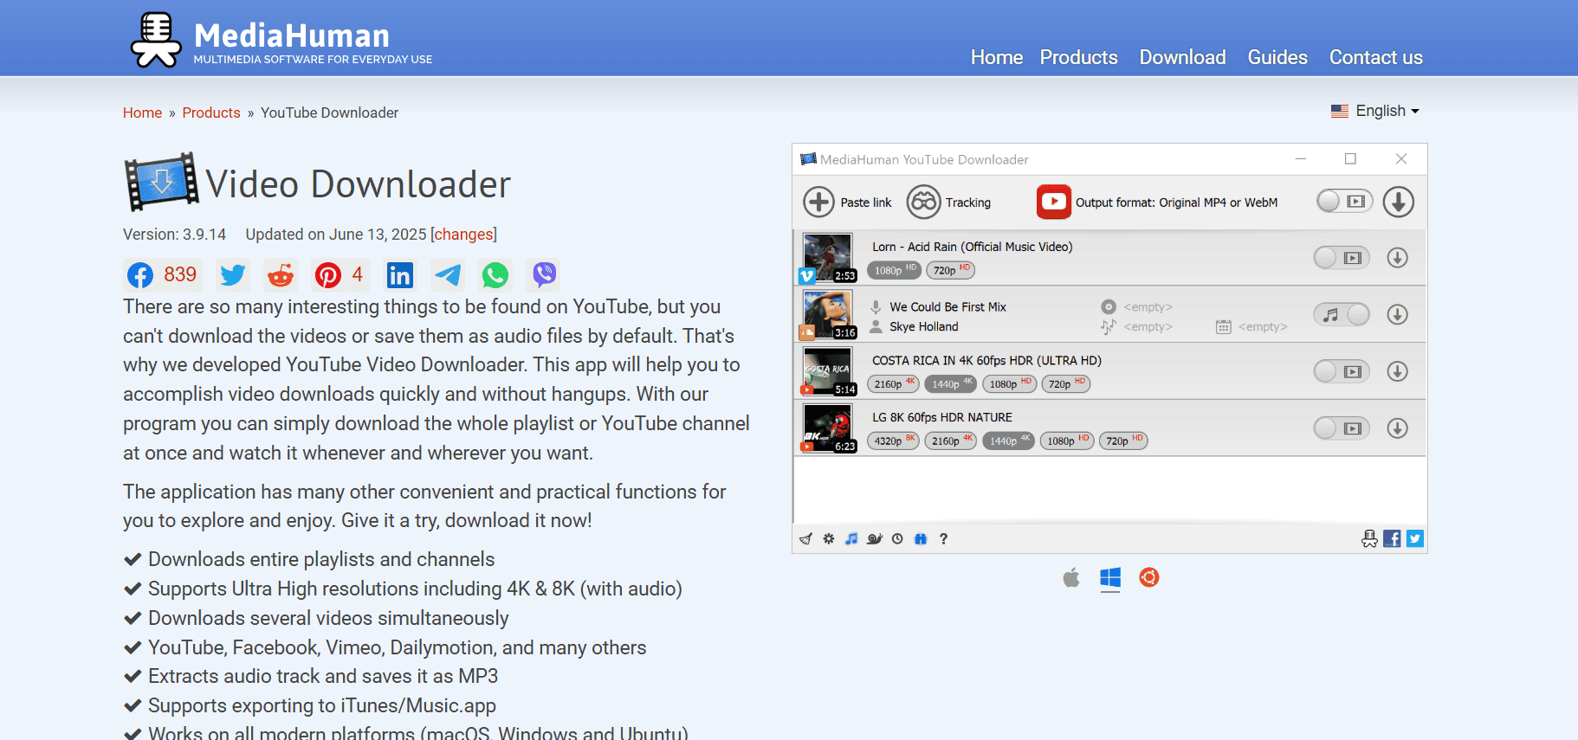Open the version changes link
The image size is (1578, 740).
click(463, 235)
